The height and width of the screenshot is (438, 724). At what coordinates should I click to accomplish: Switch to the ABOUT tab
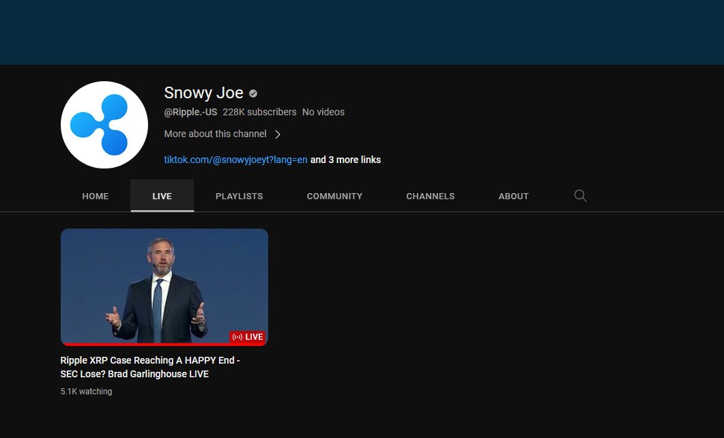pyautogui.click(x=513, y=196)
